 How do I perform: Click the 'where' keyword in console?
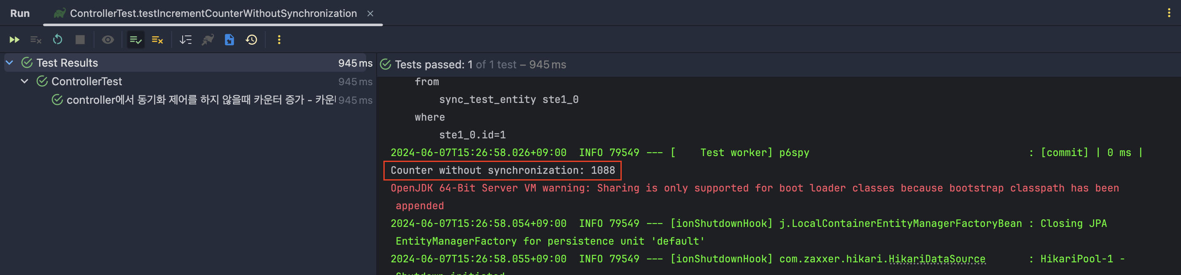coord(429,117)
